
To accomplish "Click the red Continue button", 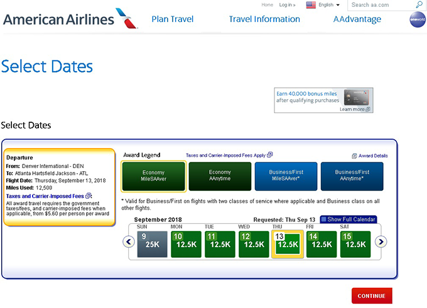I will pos(372,296).
